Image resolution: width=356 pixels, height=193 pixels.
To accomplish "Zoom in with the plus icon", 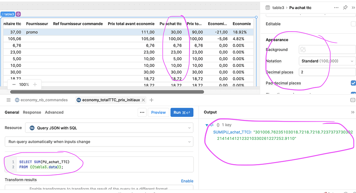I will [x=35, y=85].
